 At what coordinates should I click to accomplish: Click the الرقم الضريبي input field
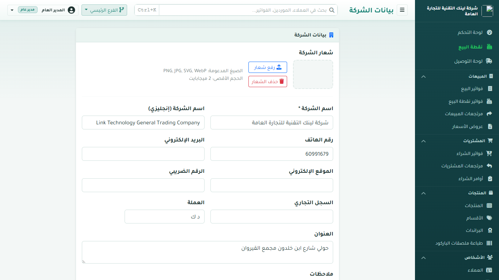[x=143, y=185]
